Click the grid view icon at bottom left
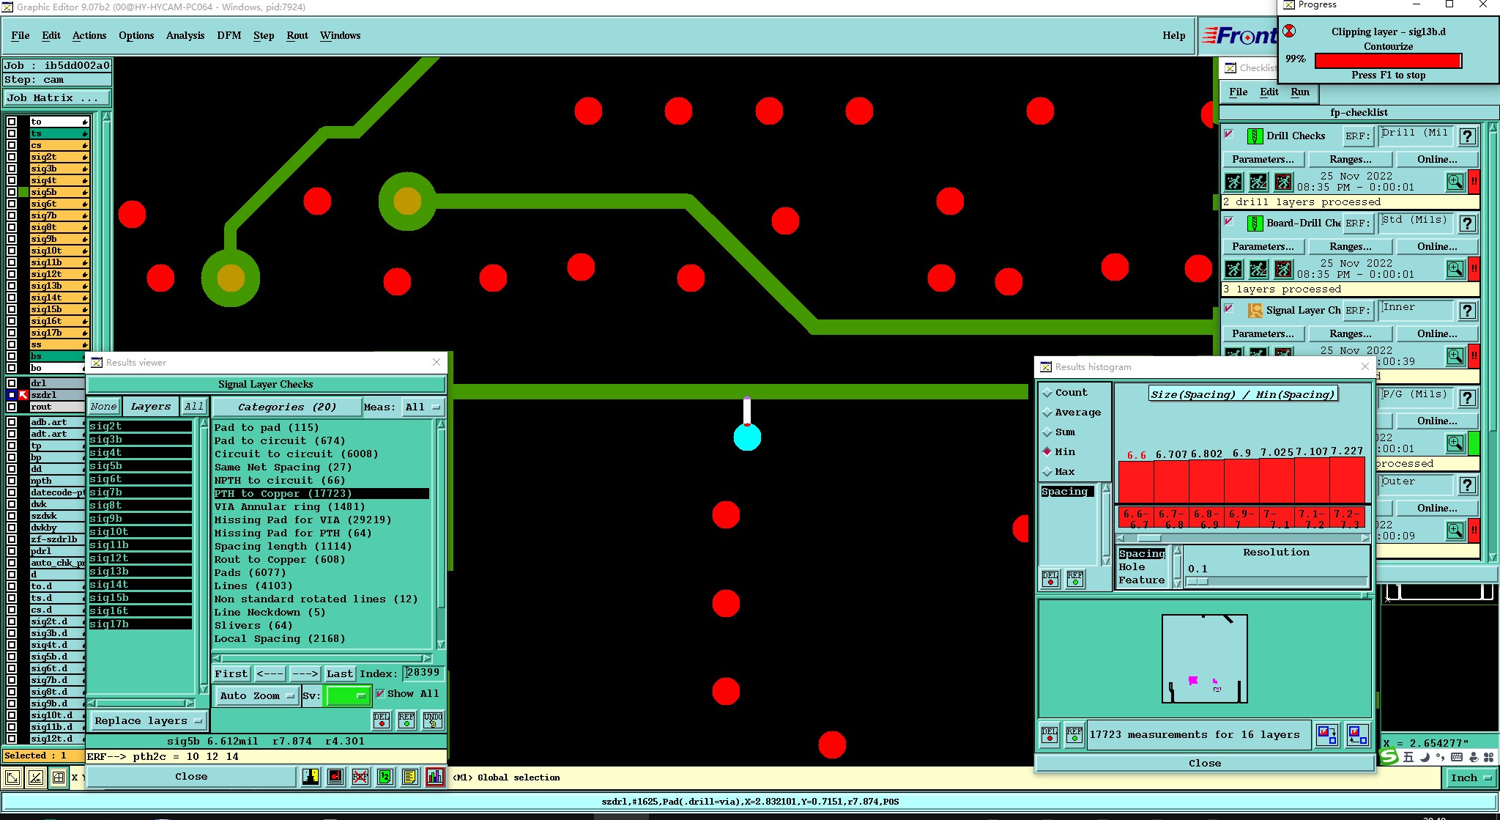1500x820 pixels. [58, 777]
